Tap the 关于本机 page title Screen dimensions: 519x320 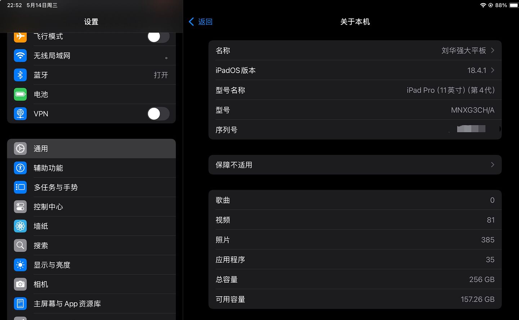tap(355, 22)
